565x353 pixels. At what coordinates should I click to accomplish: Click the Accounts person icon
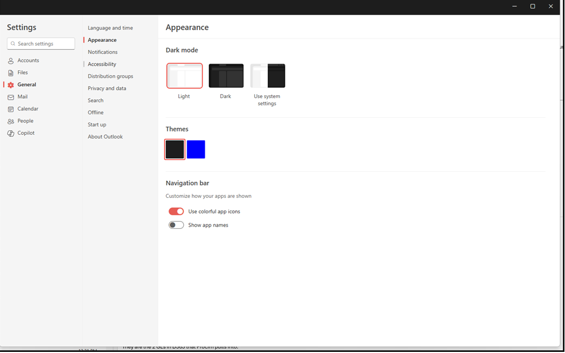11,61
